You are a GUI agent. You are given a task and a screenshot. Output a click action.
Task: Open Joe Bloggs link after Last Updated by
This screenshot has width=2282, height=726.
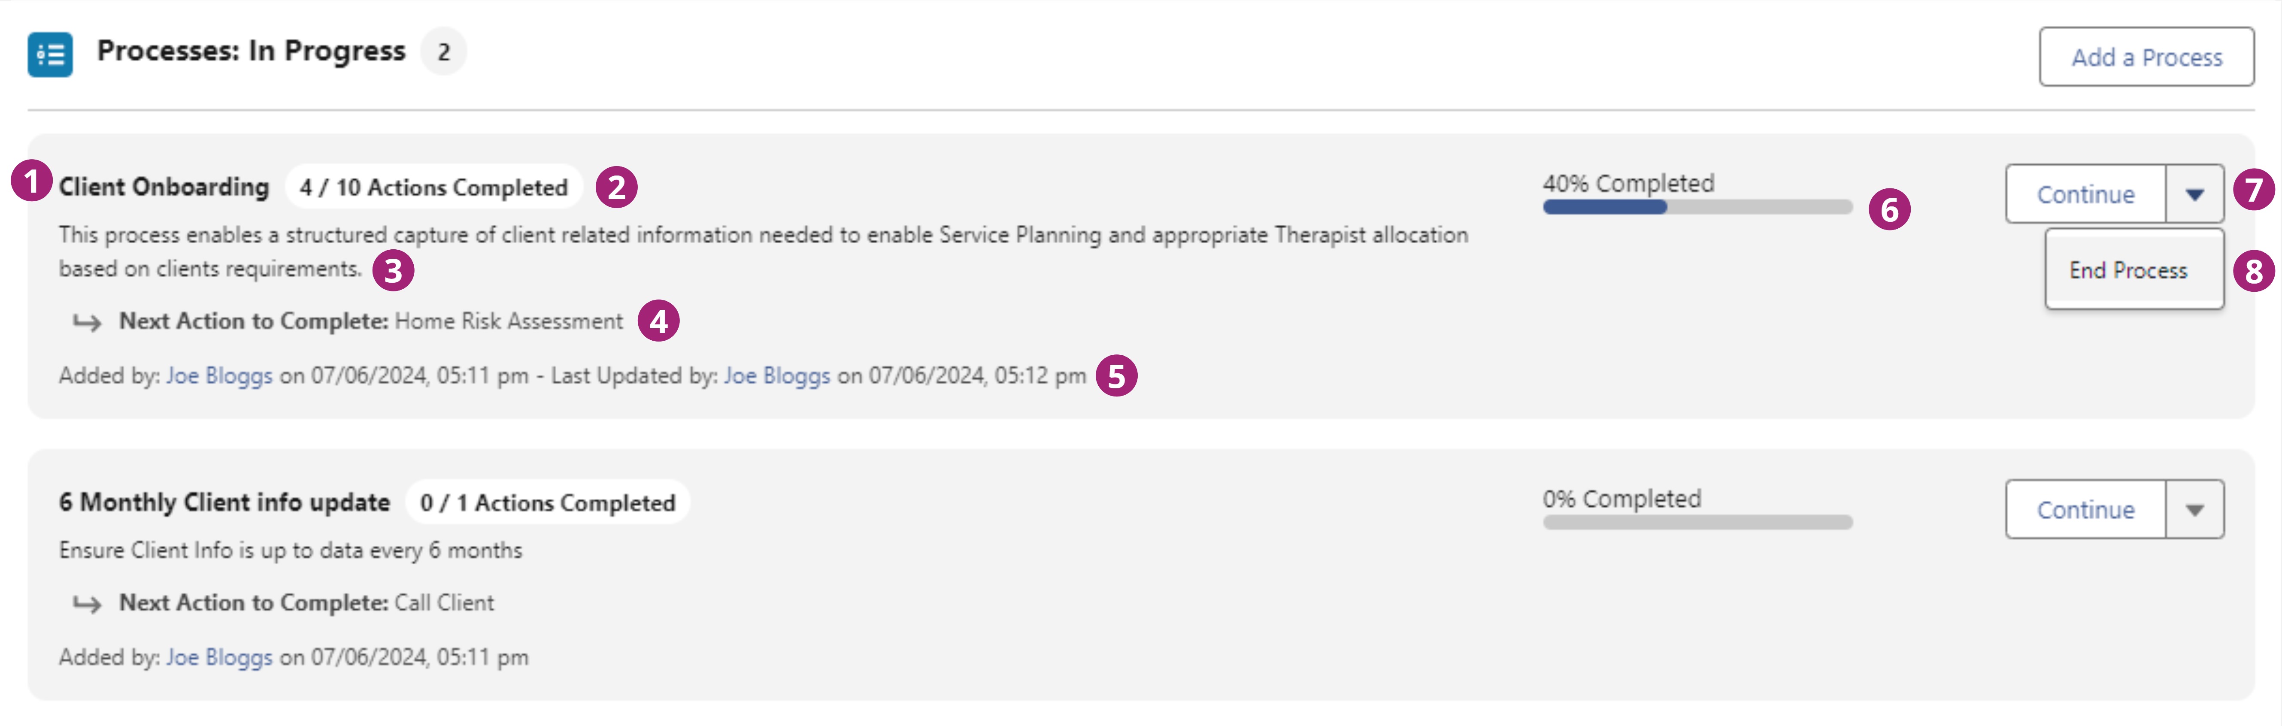pyautogui.click(x=777, y=376)
